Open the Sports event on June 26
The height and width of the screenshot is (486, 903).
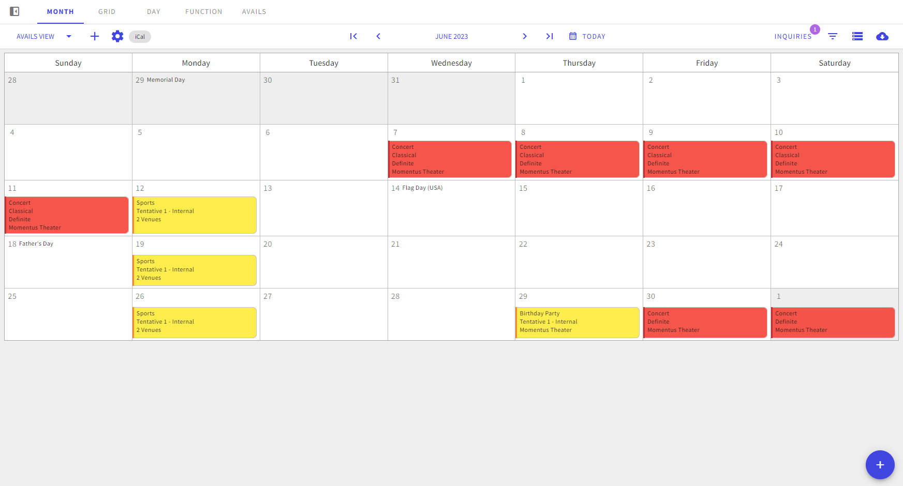coord(195,323)
